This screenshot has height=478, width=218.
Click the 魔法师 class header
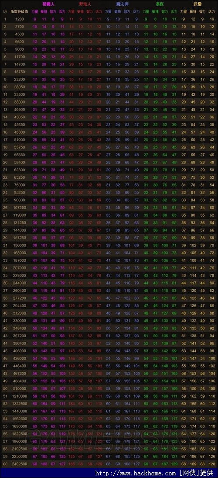122,4
